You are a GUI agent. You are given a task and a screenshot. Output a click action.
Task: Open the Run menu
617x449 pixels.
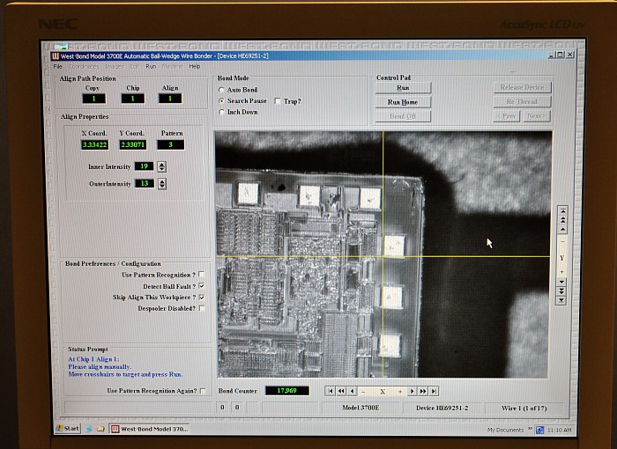pos(151,66)
